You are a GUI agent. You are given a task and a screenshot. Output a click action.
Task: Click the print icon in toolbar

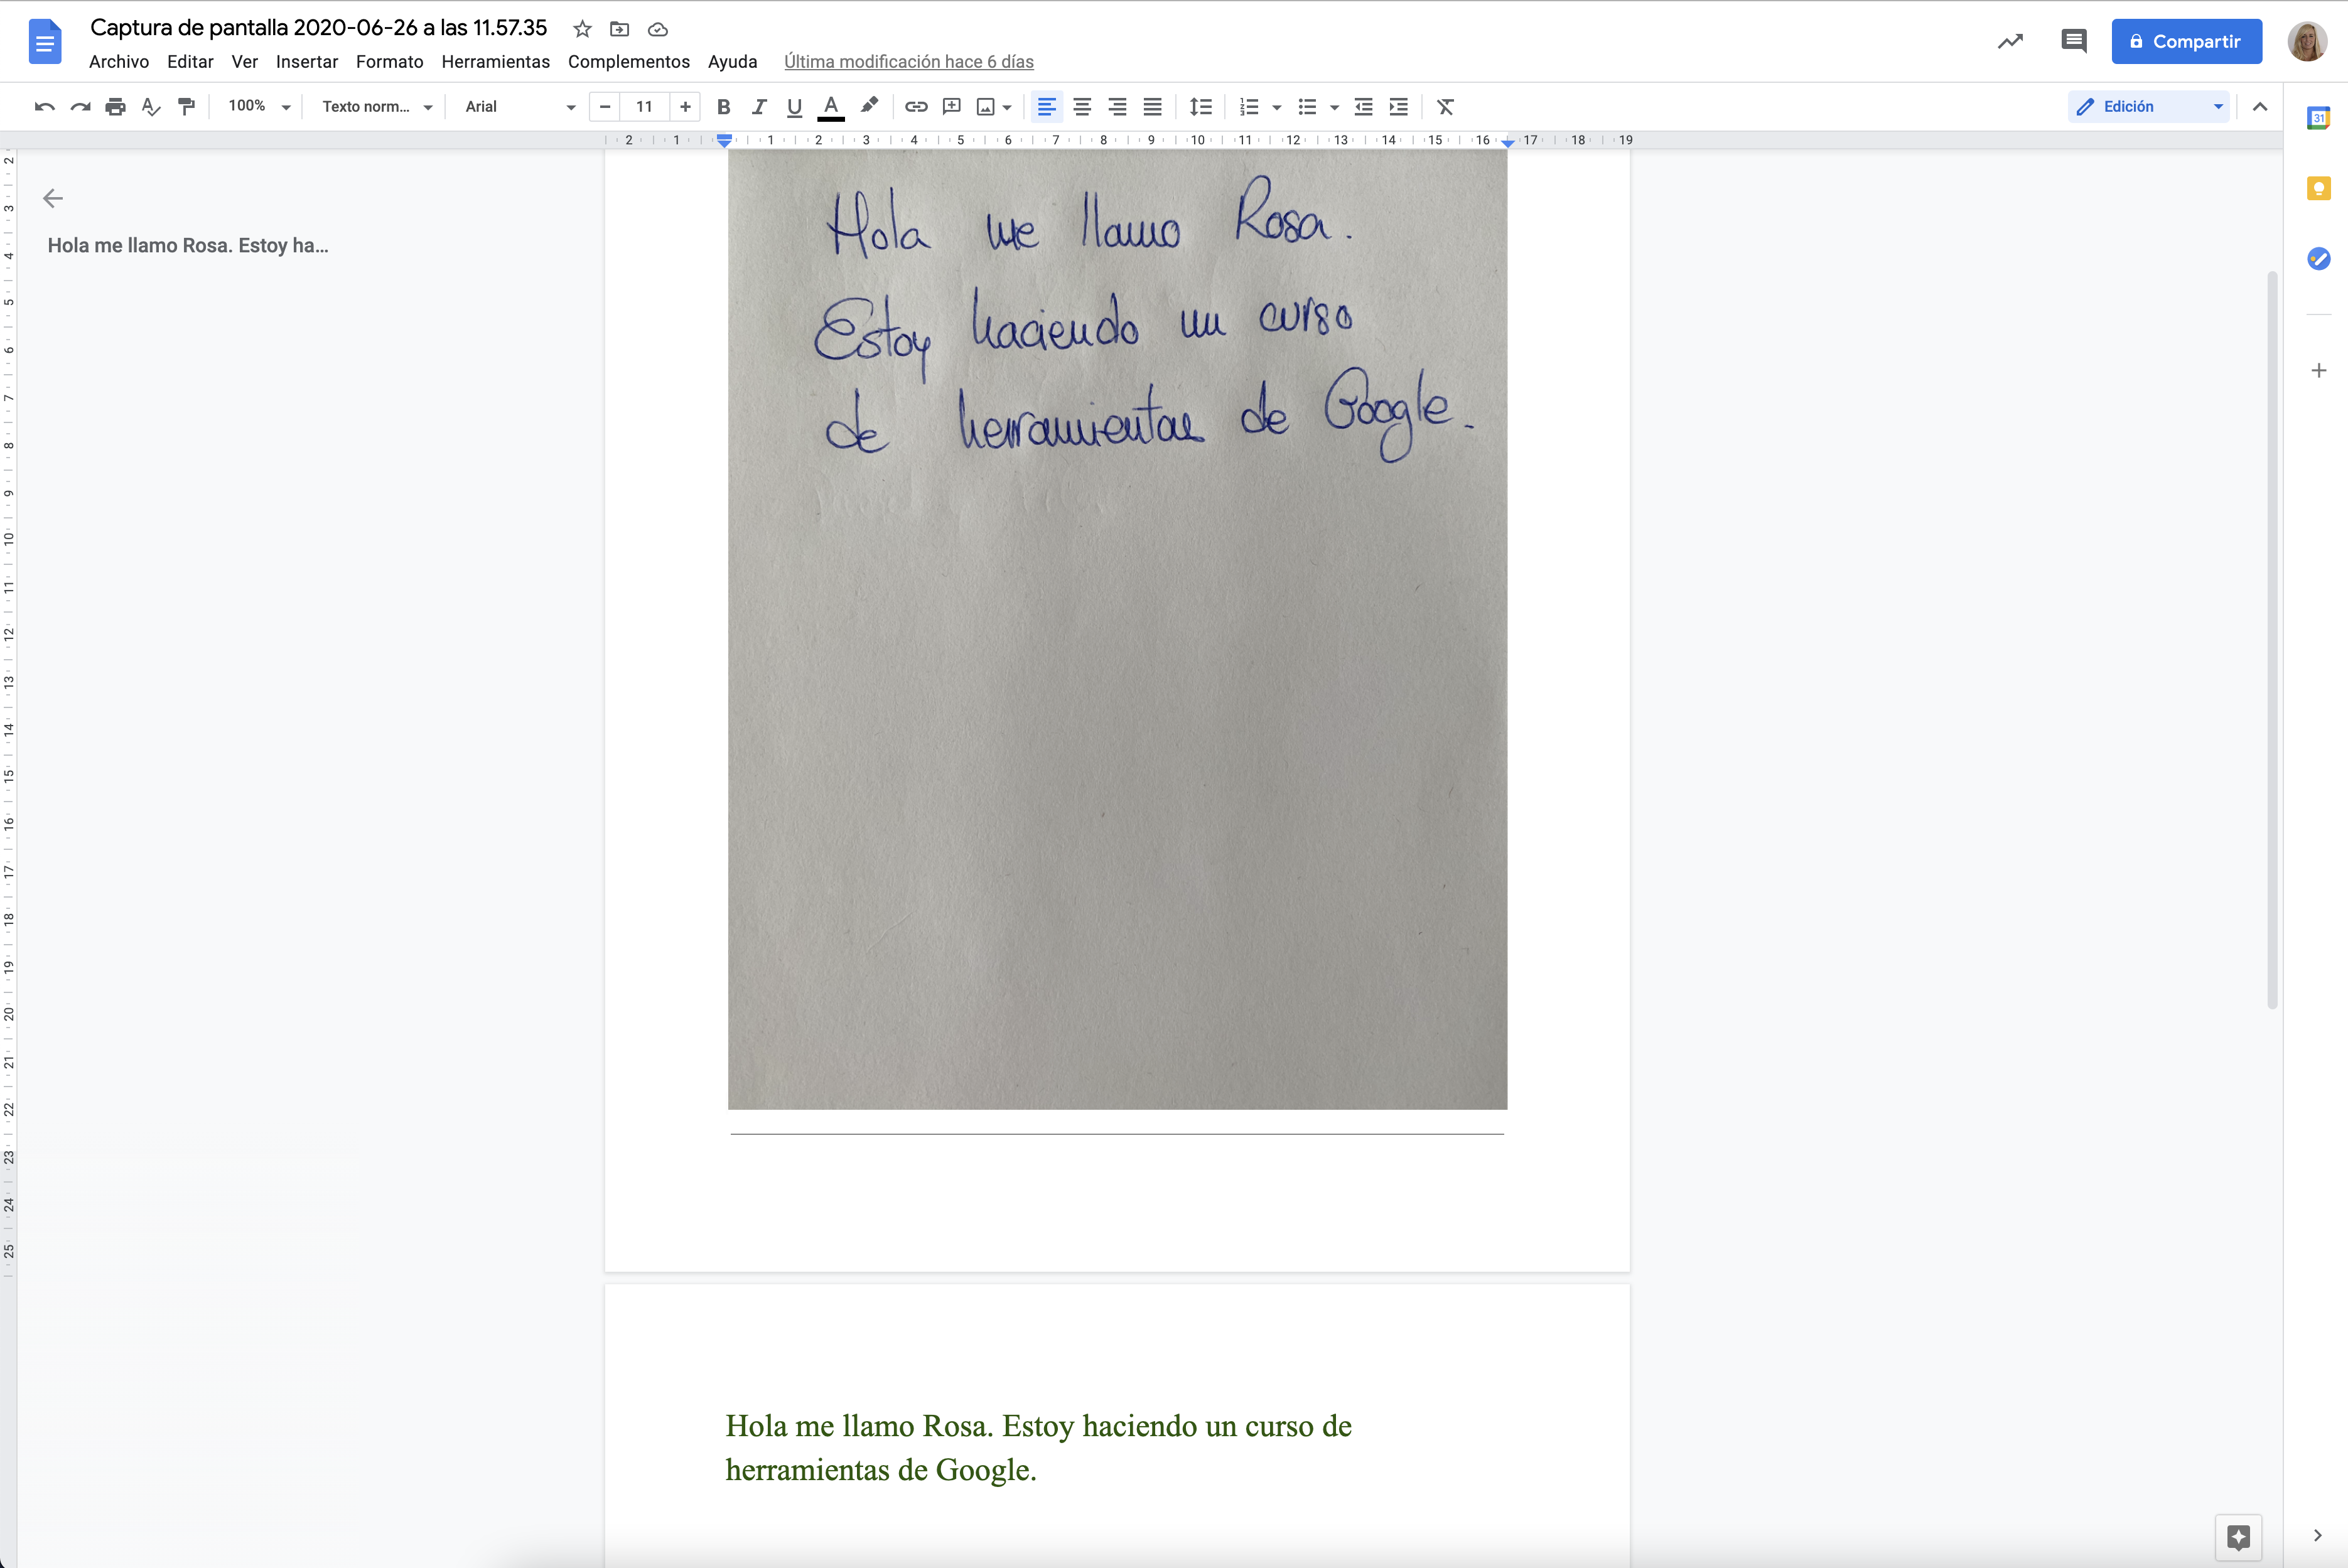(116, 107)
